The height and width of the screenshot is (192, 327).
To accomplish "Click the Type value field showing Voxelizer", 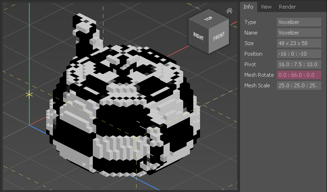I will [x=299, y=22].
